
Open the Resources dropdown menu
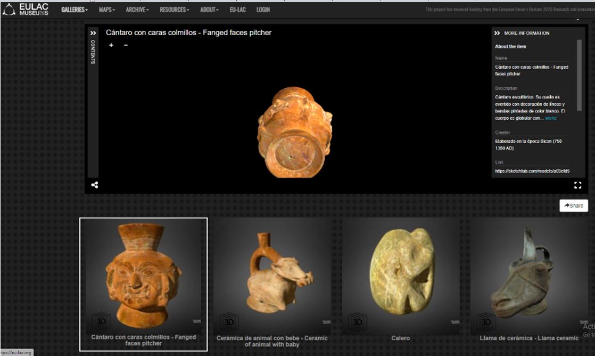tap(175, 10)
